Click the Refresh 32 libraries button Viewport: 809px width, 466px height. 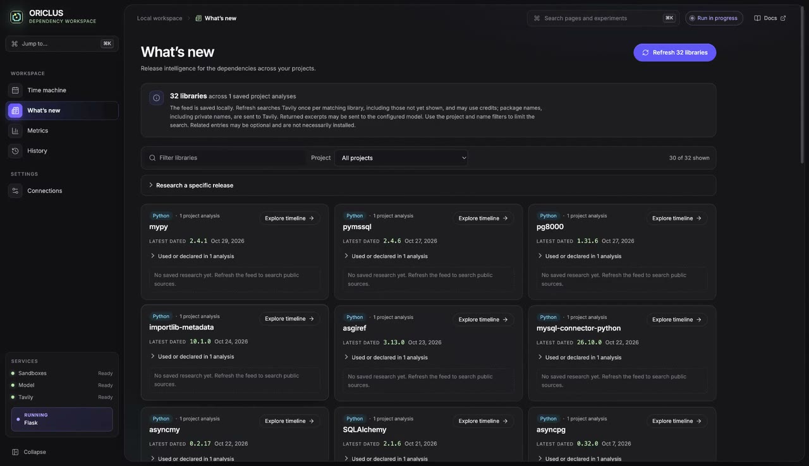tap(674, 52)
